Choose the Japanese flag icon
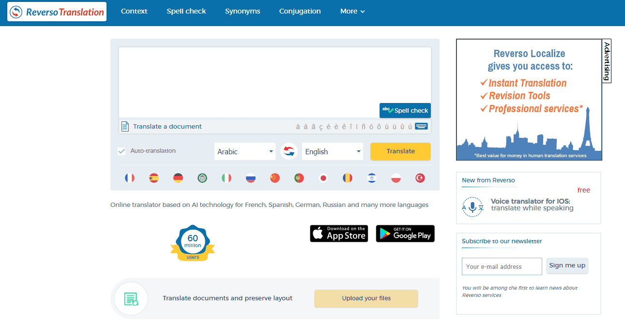This screenshot has height=323, width=625. point(323,178)
